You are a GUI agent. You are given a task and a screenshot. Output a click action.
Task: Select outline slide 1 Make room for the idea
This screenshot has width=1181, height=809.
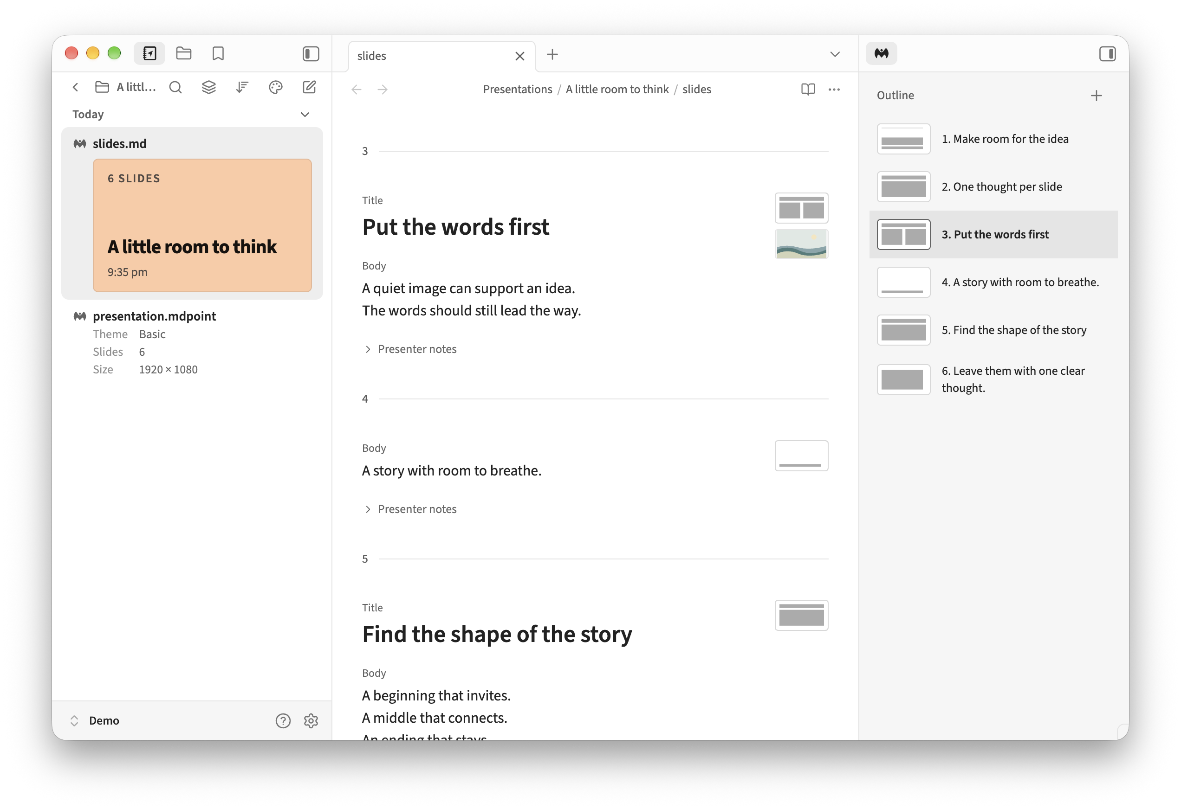993,139
